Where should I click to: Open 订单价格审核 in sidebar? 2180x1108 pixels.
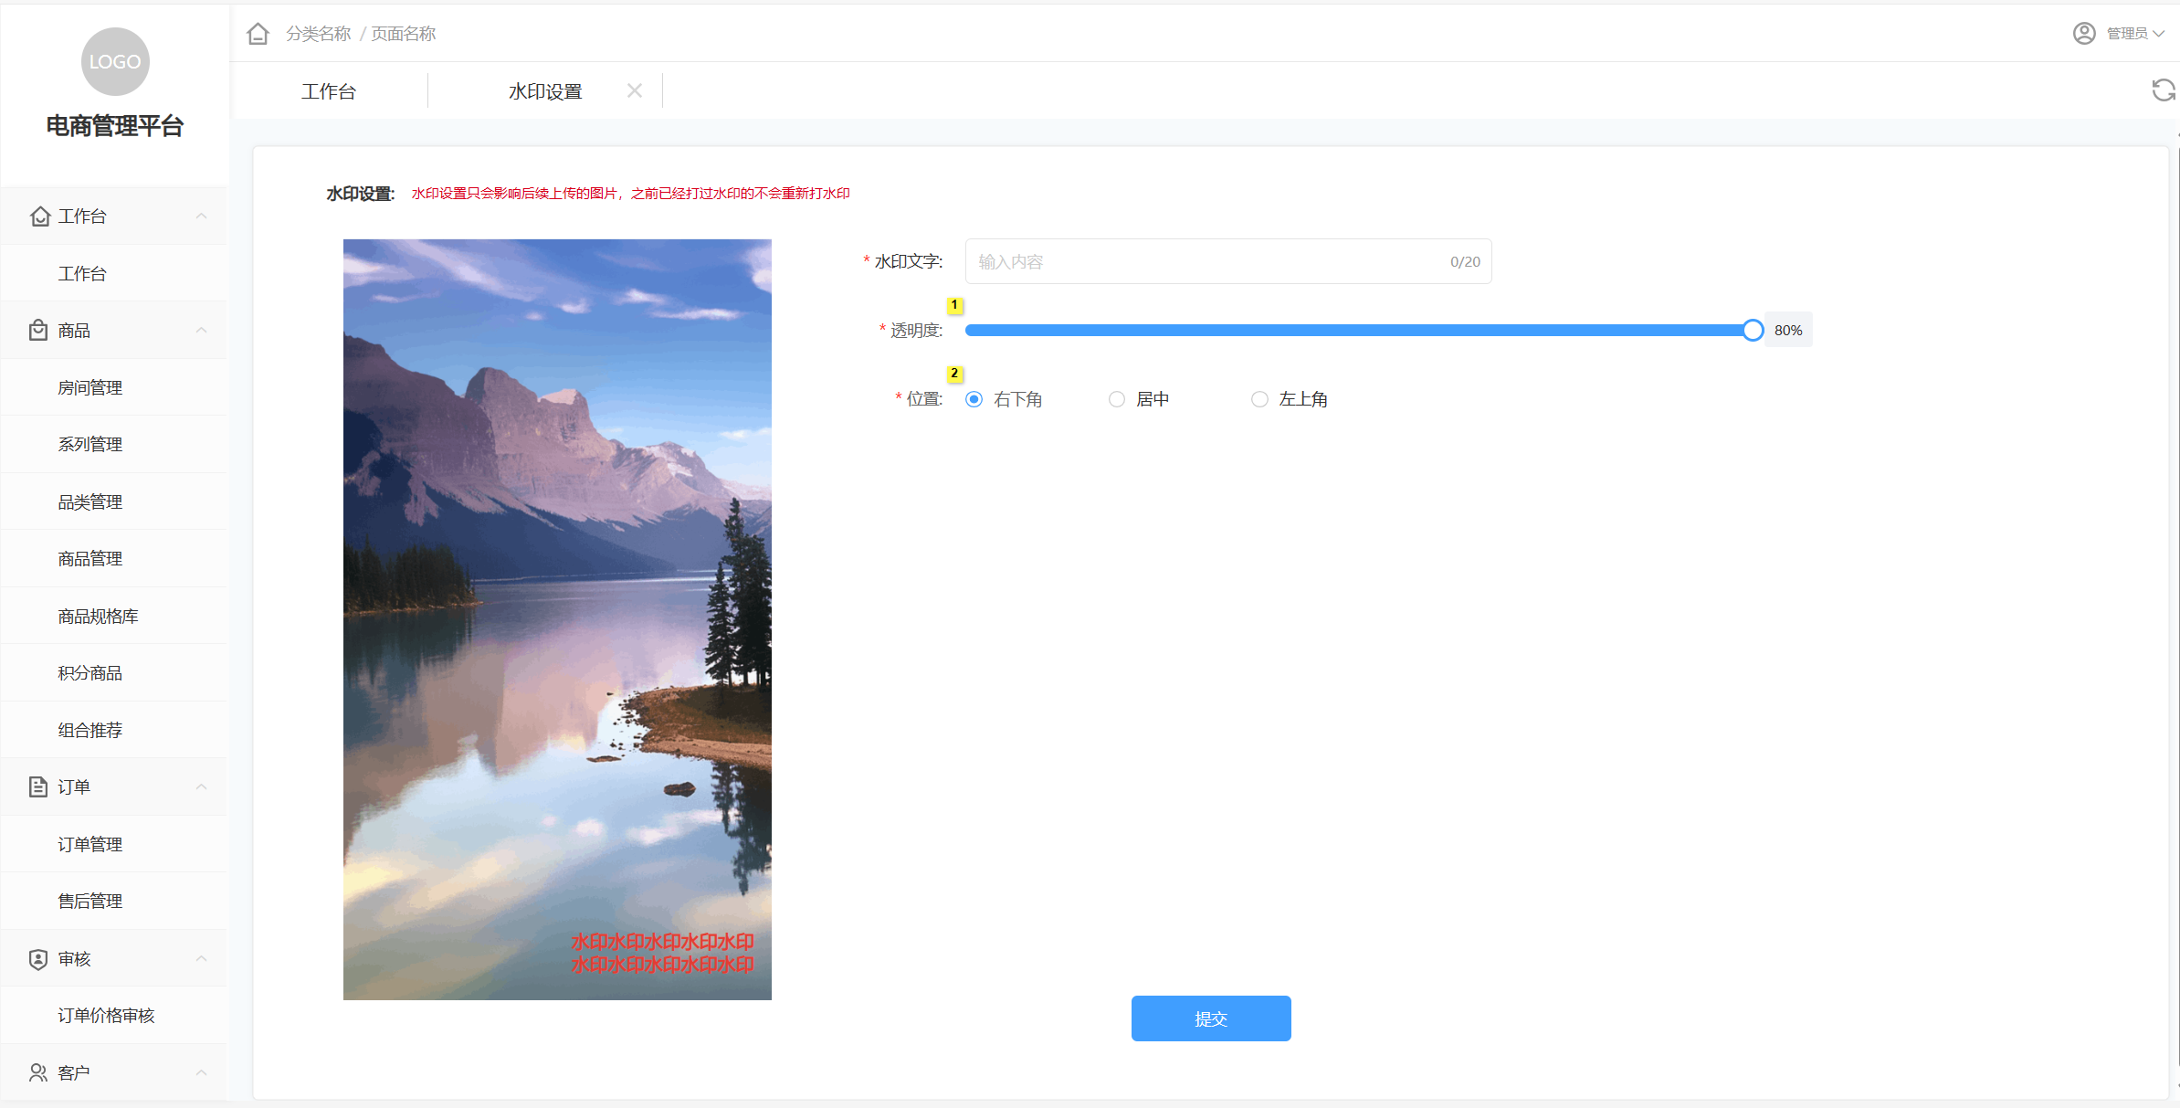pos(114,1016)
